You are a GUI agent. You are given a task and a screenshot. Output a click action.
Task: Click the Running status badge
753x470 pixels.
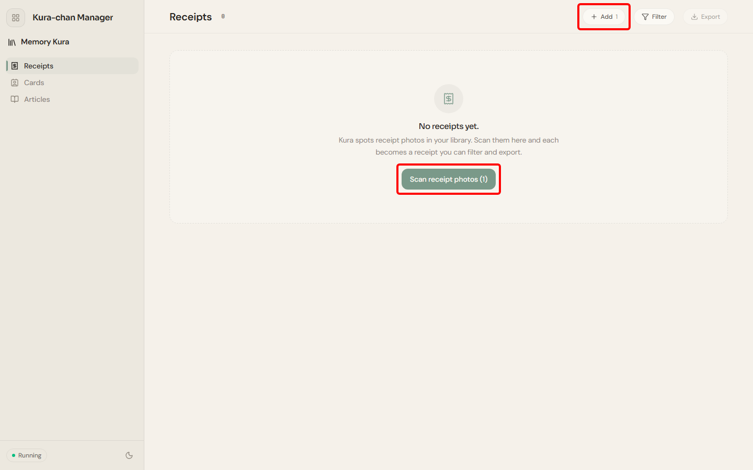pos(27,455)
